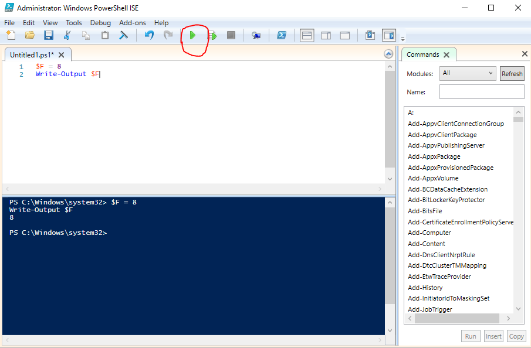Open the Debug menu
Screen dimensions: 531x348
tap(100, 23)
